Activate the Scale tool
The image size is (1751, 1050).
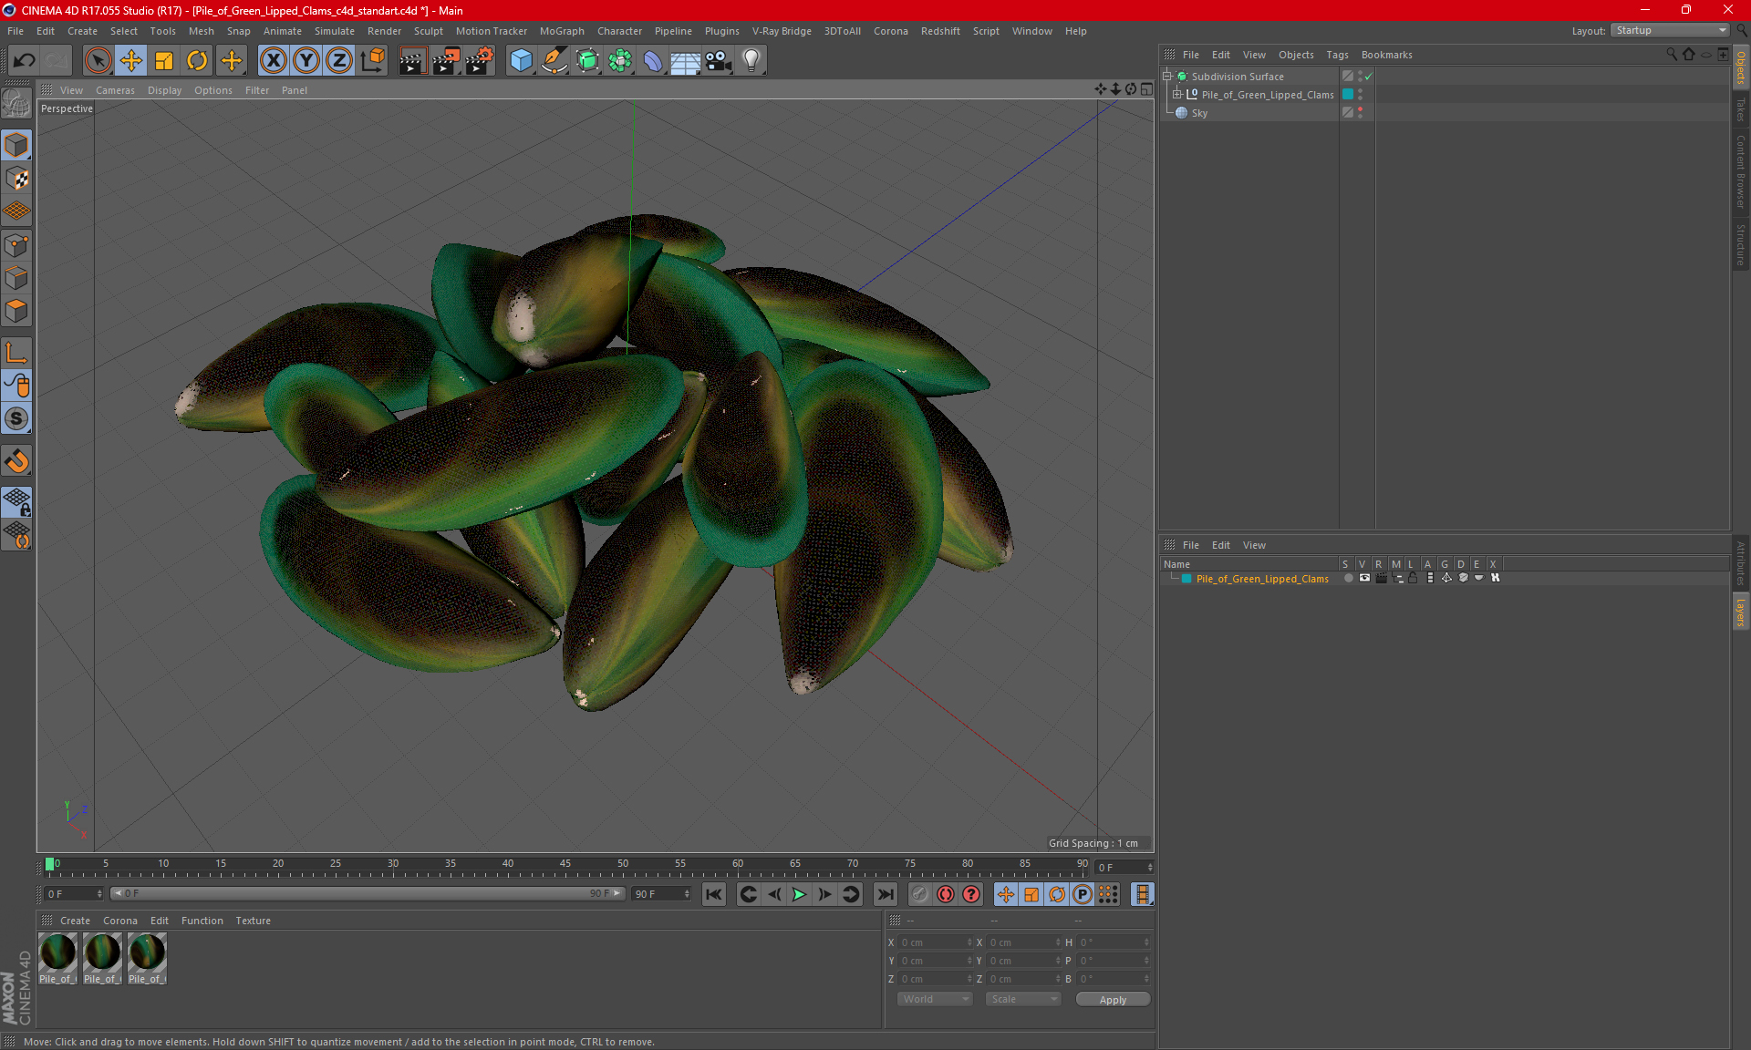point(164,61)
